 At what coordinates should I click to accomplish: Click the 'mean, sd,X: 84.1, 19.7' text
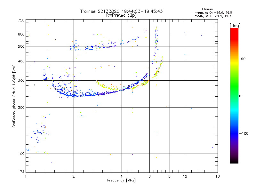tap(213, 16)
